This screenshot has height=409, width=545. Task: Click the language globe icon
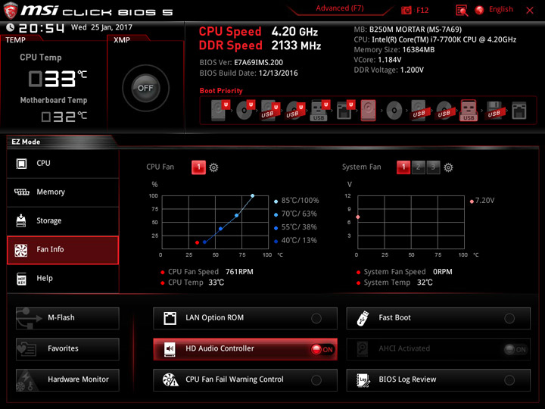pos(479,10)
